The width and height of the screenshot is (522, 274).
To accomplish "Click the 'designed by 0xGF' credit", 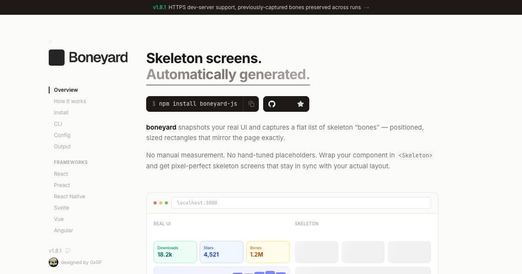I will 81,262.
